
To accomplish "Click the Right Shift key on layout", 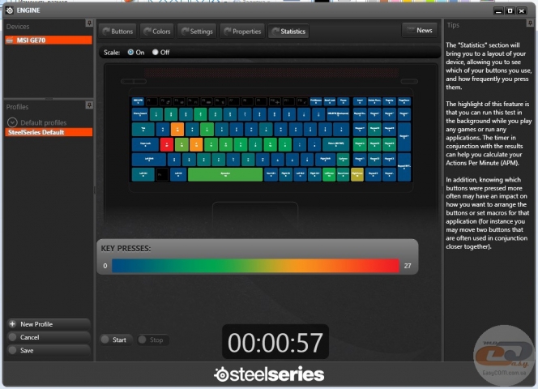I will 325,160.
